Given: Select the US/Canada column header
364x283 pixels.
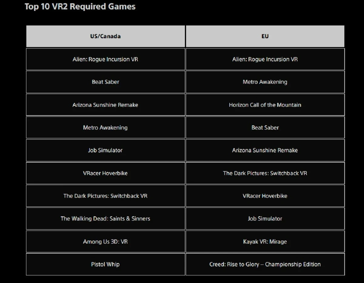Looking at the screenshot, I should [105, 36].
